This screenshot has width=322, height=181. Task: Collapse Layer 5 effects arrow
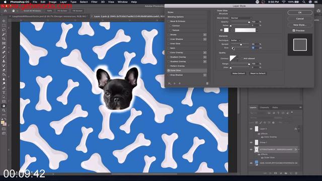[x=299, y=129]
